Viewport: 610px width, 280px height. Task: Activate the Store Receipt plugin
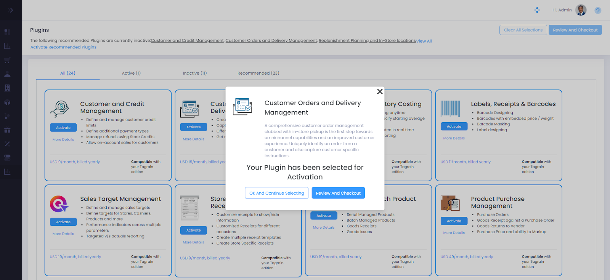point(194,230)
